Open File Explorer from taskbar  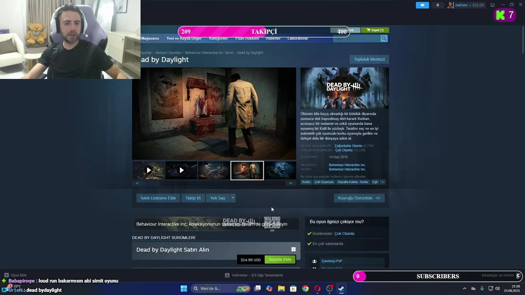[x=281, y=288]
